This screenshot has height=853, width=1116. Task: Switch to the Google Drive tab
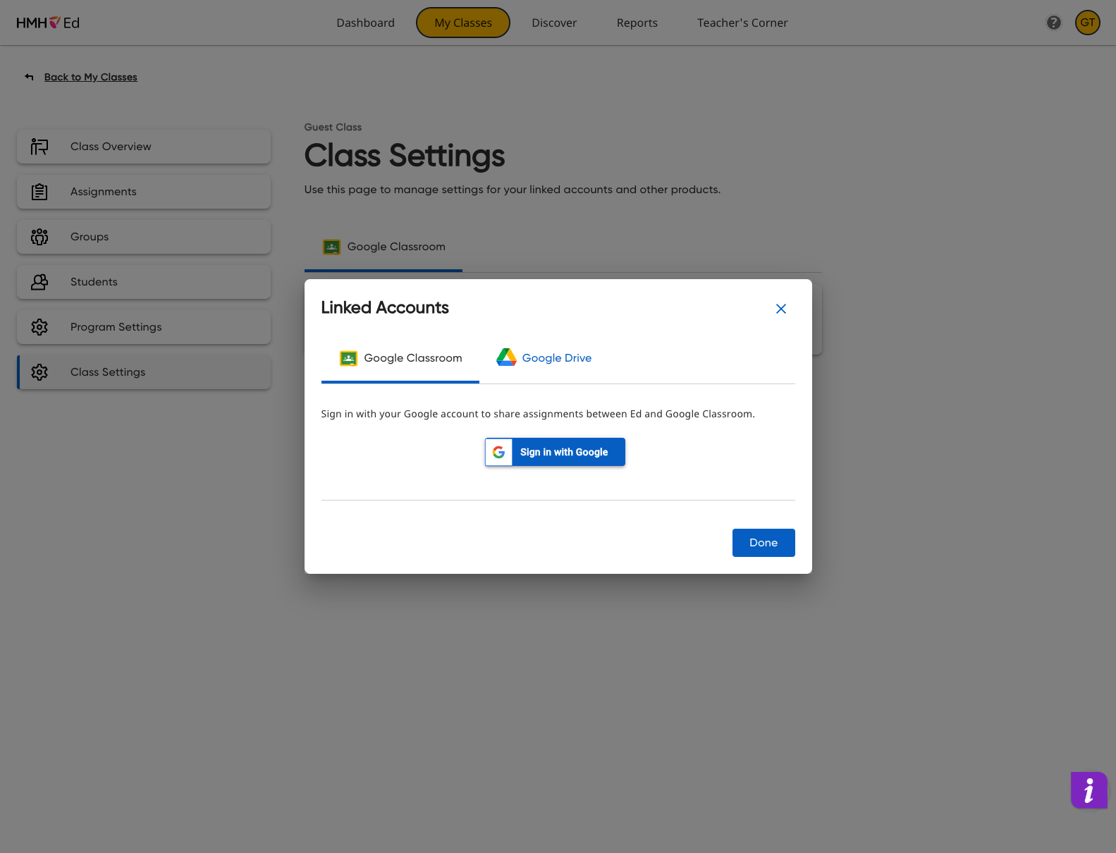(544, 358)
